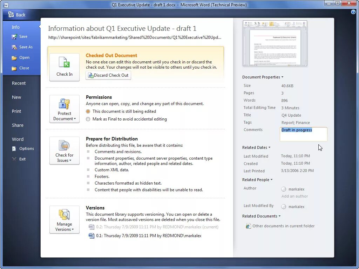Click the Check for Issues icon

click(x=65, y=145)
